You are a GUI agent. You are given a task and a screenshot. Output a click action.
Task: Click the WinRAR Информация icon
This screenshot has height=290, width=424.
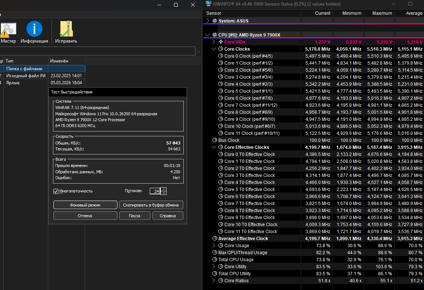point(34,29)
